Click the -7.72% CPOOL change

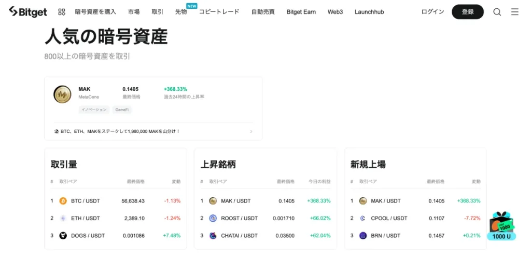472,219
